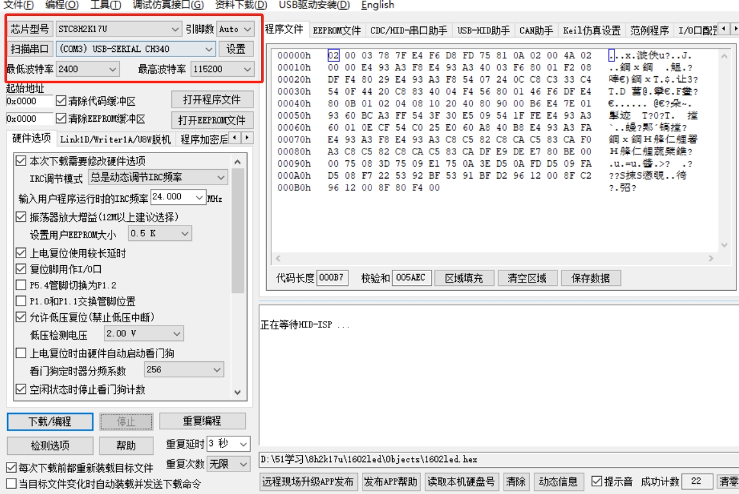This screenshot has height=494, width=739.
Task: Enable 当目标文件变化时自动装载 checkbox
Action: pyautogui.click(x=12, y=484)
